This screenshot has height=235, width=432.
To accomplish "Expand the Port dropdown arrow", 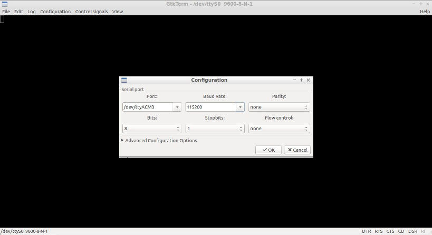I will 177,107.
